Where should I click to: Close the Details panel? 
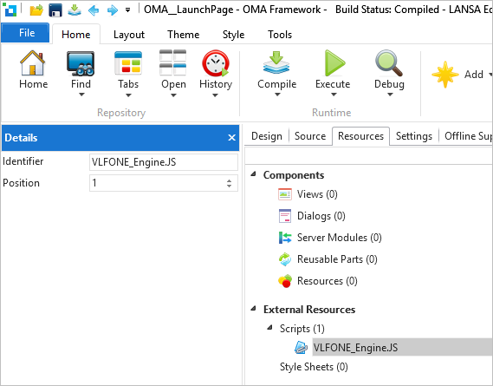(231, 138)
